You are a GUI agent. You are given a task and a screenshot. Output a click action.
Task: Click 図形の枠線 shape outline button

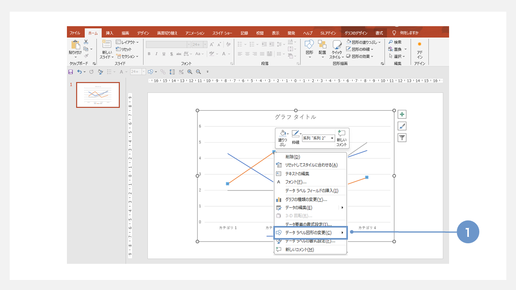(360, 49)
